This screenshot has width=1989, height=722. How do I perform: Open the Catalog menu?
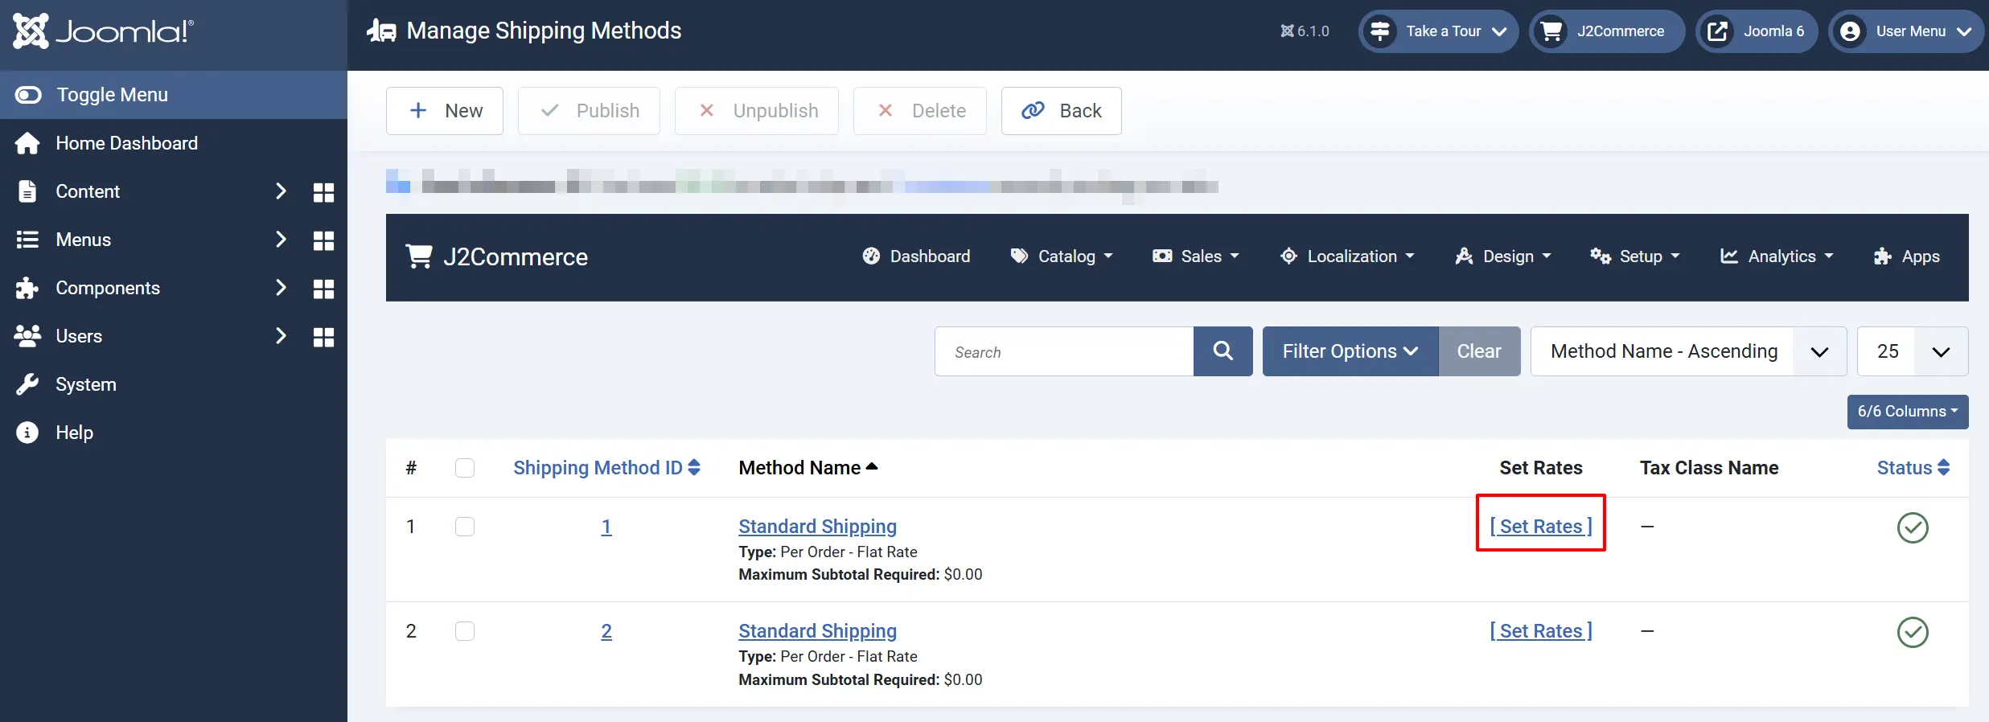click(x=1062, y=256)
